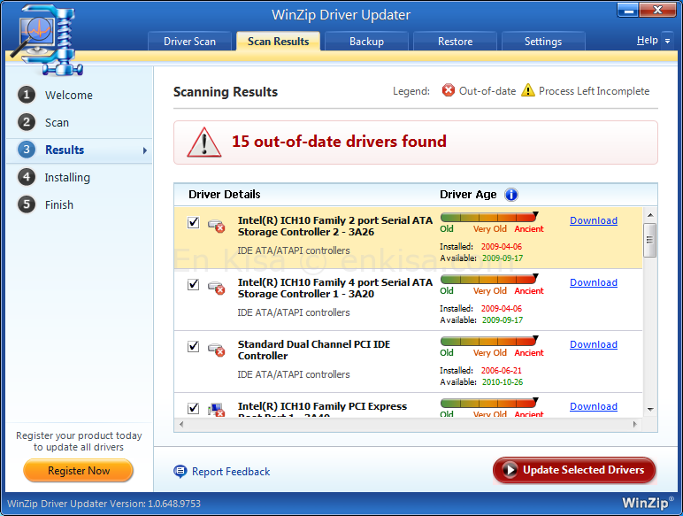Click the step 3 Results number icon
This screenshot has width=683, height=516.
(x=27, y=150)
